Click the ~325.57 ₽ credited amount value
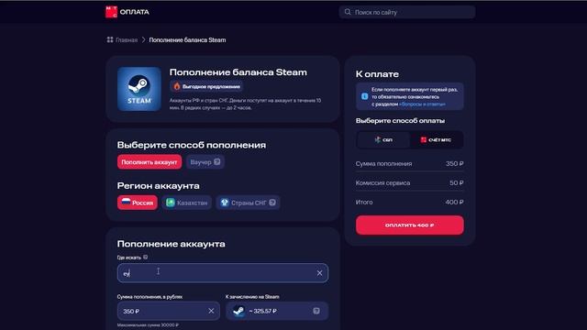 (x=263, y=311)
